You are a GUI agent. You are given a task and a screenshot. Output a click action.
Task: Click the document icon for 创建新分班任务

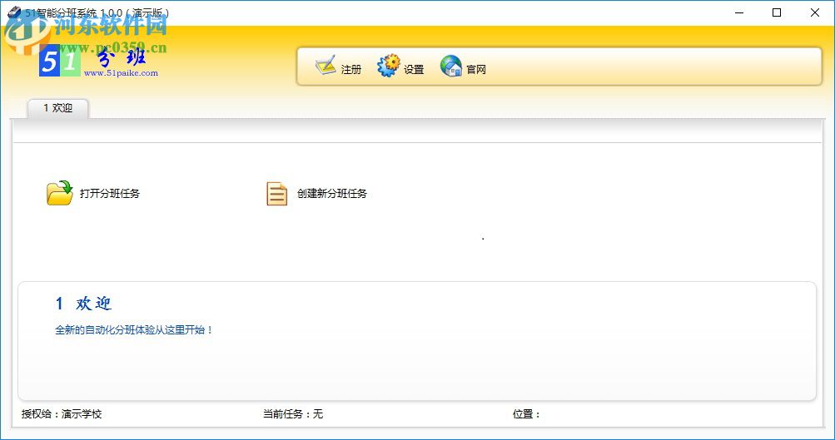pyautogui.click(x=276, y=194)
